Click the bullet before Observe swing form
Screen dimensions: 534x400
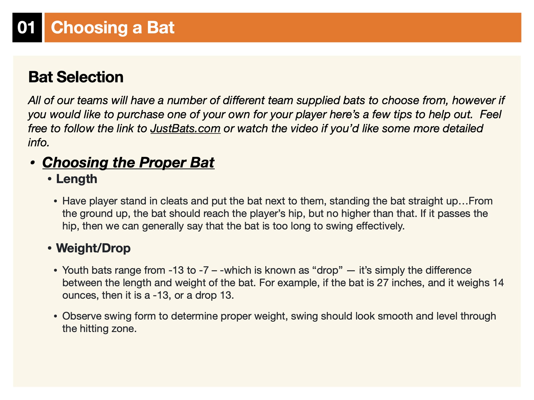point(56,317)
